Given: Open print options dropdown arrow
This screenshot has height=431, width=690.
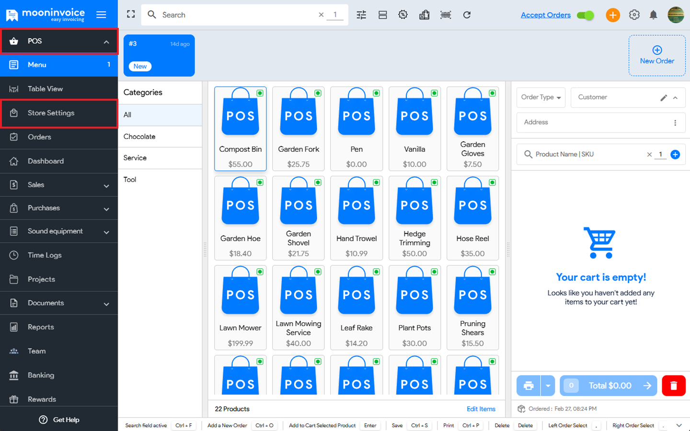Looking at the screenshot, I should click(548, 386).
